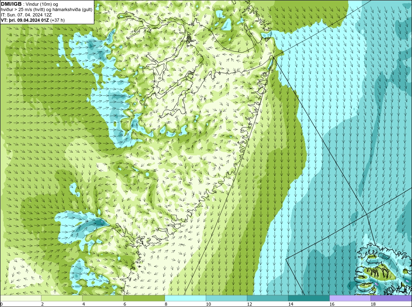This screenshot has height=307, width=412.
Task: Click the legend scale label '12'
Action: [250, 304]
